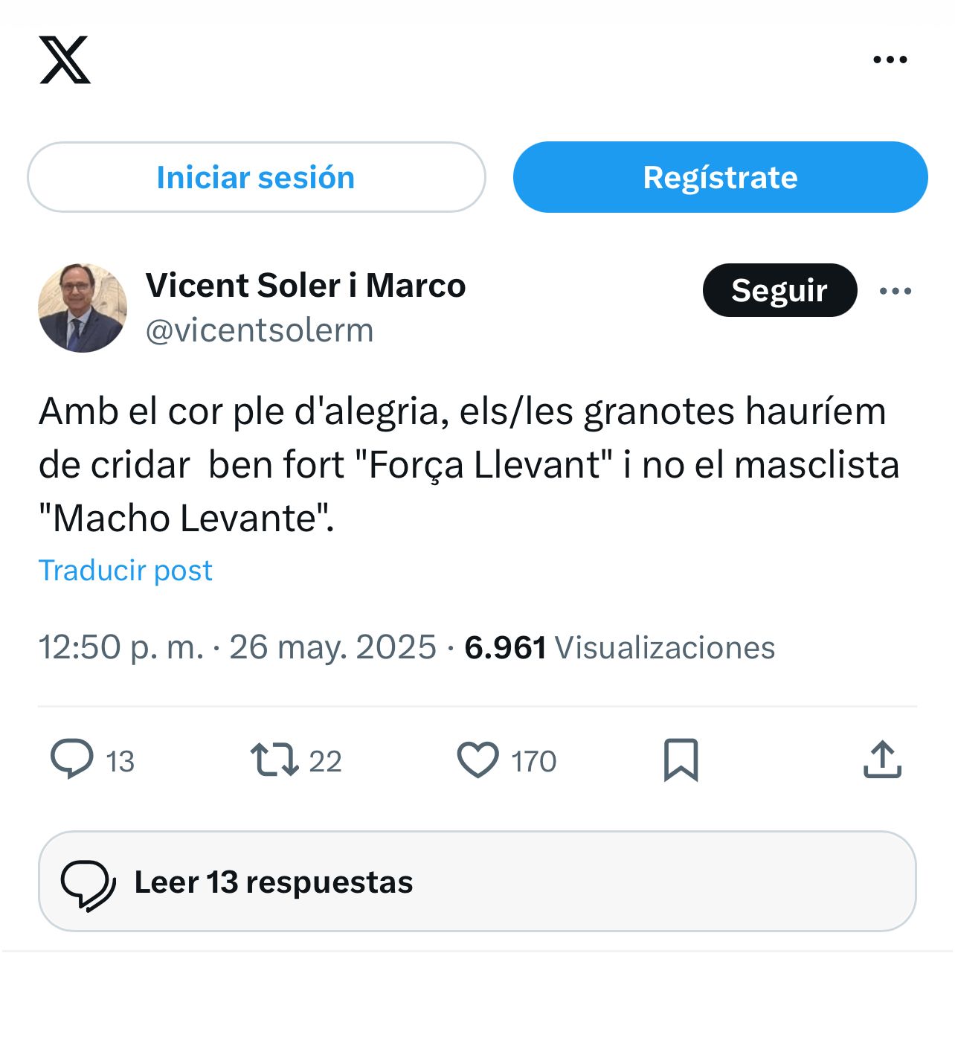Like the post with the heart icon

click(477, 760)
